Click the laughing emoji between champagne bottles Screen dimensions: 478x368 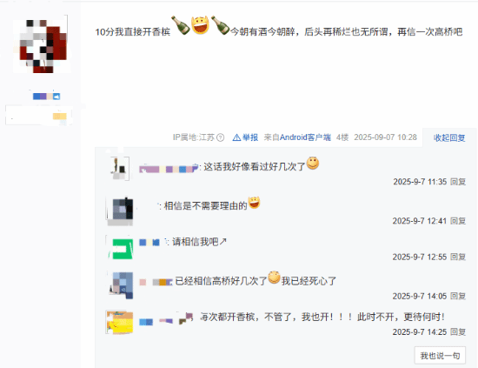pos(200,25)
